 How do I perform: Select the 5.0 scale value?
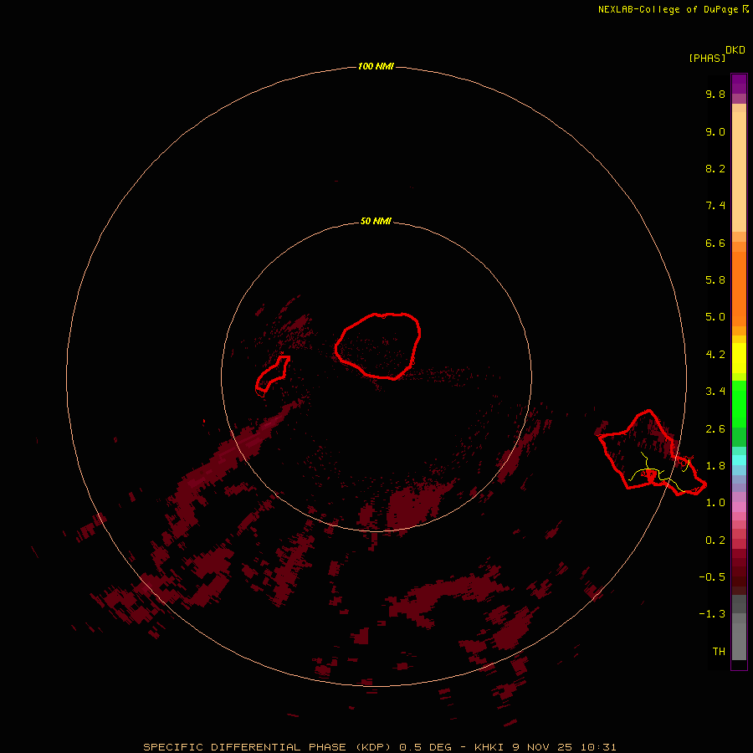point(715,317)
